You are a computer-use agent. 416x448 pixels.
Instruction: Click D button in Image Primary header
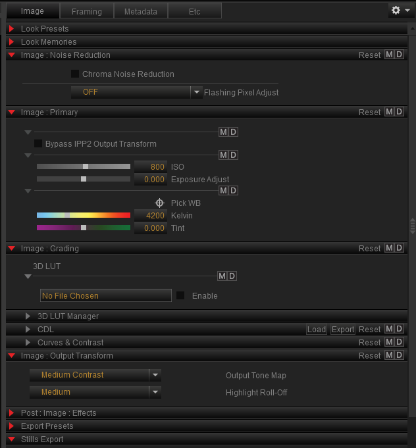[399, 112]
